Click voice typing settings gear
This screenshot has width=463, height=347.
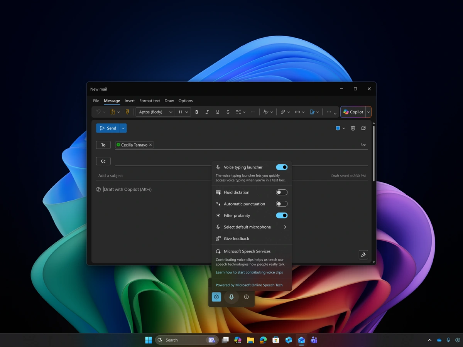216,297
